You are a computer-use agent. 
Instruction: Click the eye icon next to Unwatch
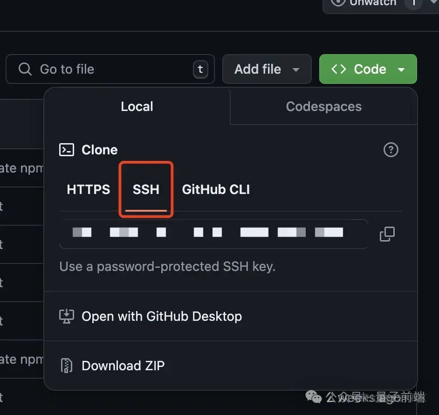pyautogui.click(x=338, y=2)
